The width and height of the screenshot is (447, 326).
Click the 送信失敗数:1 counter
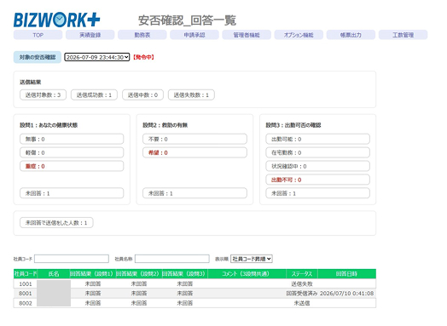coord(191,95)
